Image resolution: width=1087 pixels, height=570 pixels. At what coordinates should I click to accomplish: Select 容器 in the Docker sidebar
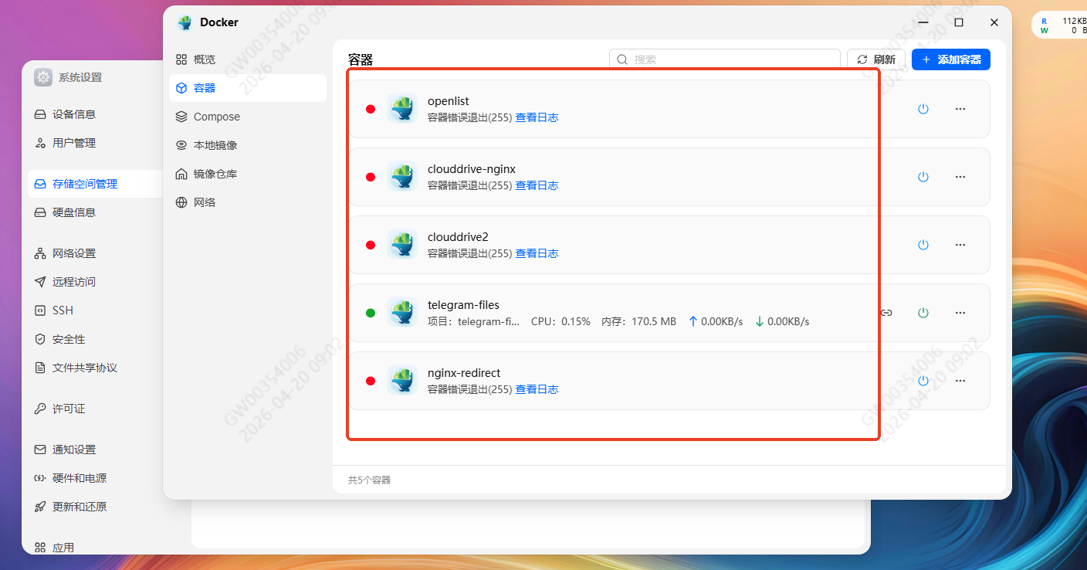(248, 88)
